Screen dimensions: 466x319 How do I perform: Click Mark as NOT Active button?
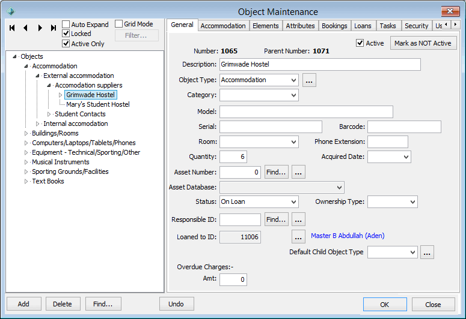pos(423,43)
